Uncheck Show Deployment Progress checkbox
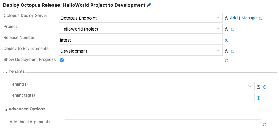 coord(62,60)
